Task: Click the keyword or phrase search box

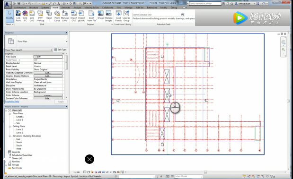Action: coord(205,3)
